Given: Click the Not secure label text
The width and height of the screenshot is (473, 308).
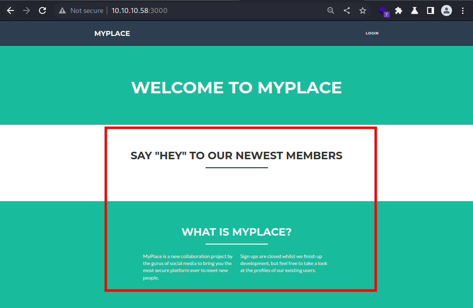Looking at the screenshot, I should coord(87,10).
